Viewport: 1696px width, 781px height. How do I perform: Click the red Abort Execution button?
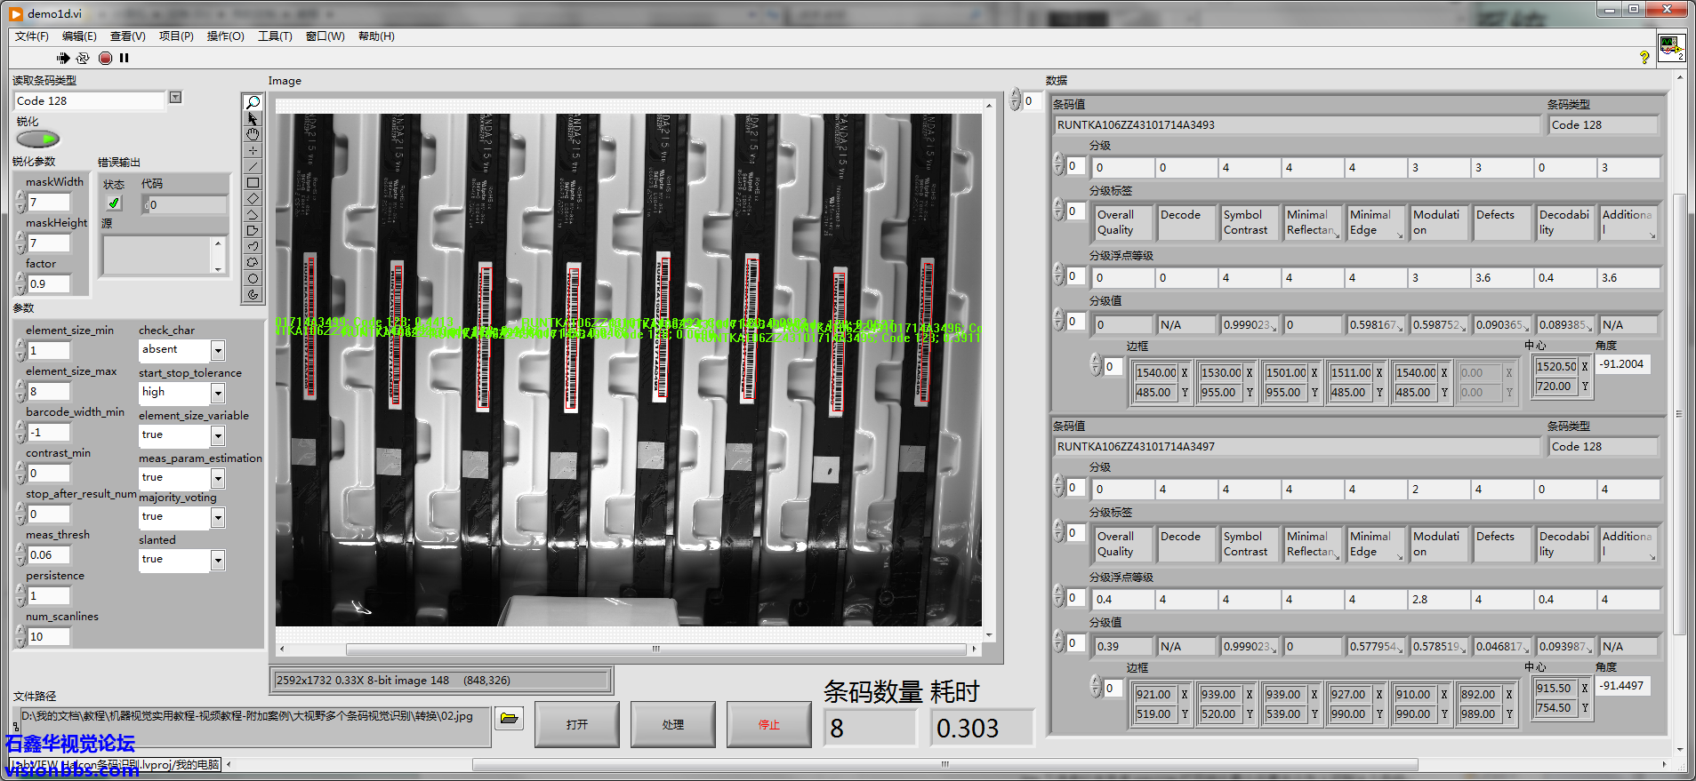[x=105, y=58]
